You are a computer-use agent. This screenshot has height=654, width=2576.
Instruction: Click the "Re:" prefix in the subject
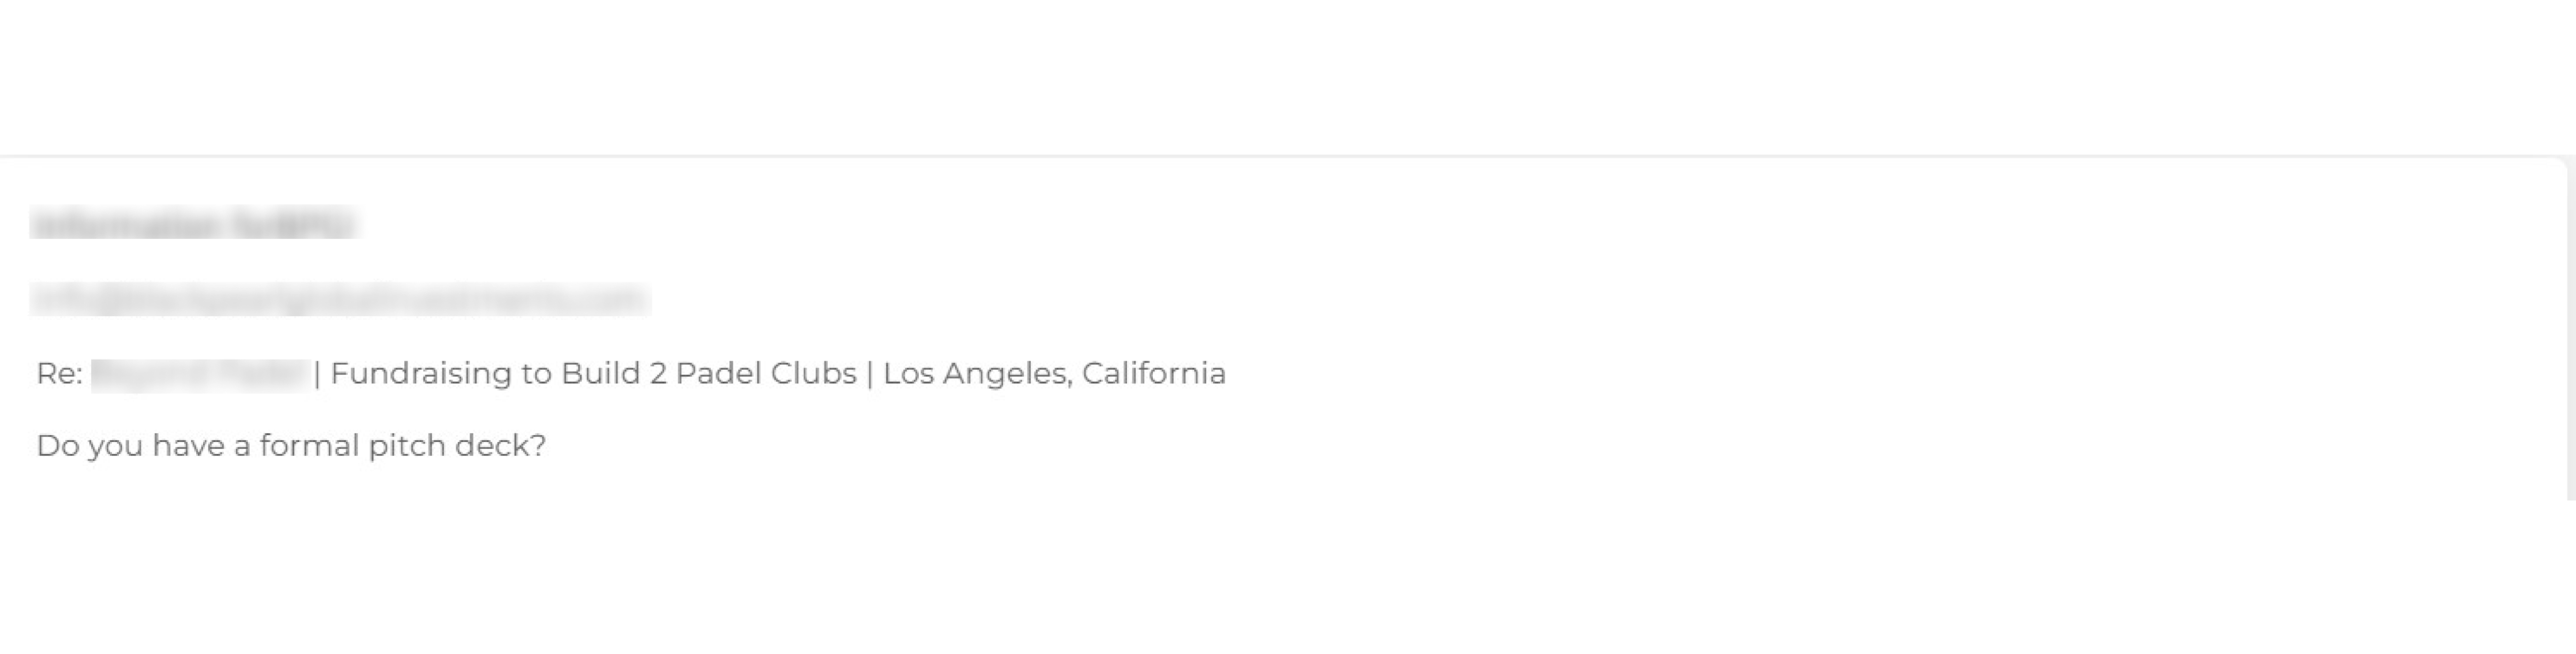tap(59, 374)
